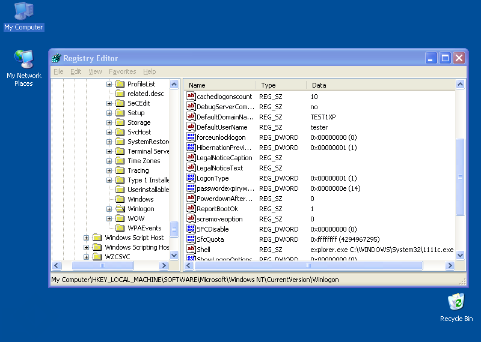Click the DWORD icon beside SfcQuota
This screenshot has height=342, width=481.
pos(191,239)
